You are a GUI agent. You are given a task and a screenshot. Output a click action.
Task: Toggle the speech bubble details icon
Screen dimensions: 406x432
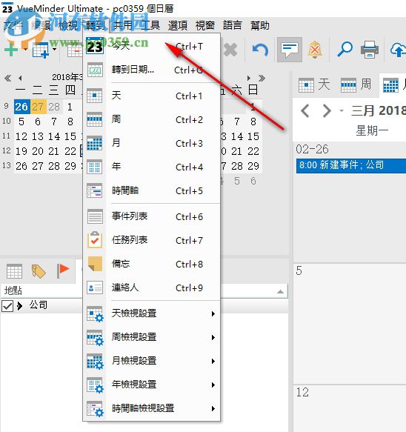point(289,50)
